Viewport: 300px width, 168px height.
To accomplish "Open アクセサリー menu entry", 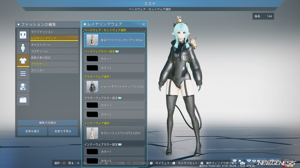I will (54, 64).
